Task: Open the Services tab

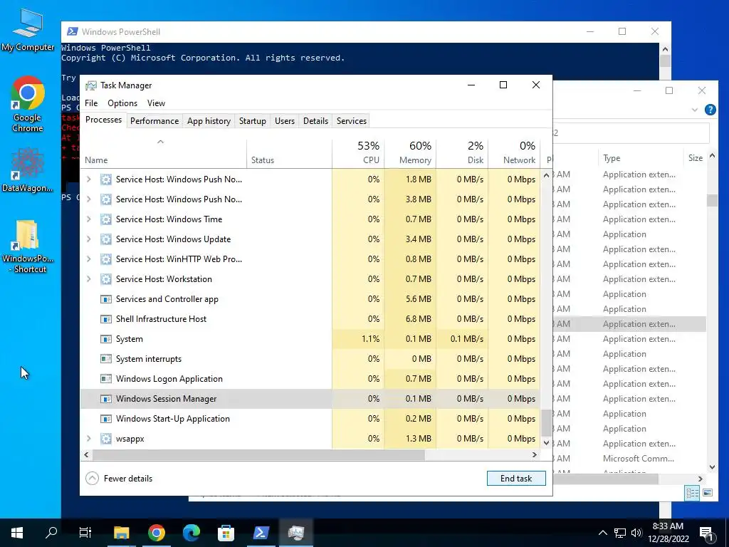Action: click(x=352, y=121)
